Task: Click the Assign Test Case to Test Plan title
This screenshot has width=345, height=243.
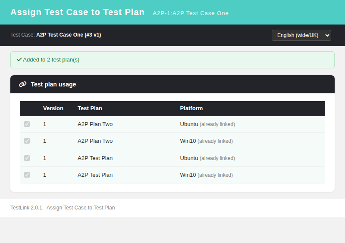Action: point(78,12)
